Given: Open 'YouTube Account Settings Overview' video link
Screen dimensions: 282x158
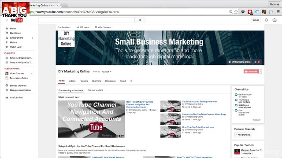Looking at the screenshot, I should (200, 101).
